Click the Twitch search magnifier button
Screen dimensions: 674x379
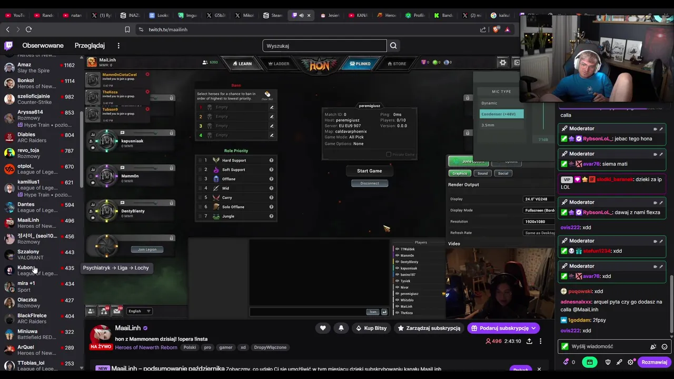point(393,46)
